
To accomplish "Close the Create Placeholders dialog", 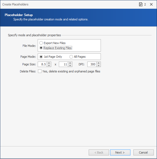I will [151, 4].
